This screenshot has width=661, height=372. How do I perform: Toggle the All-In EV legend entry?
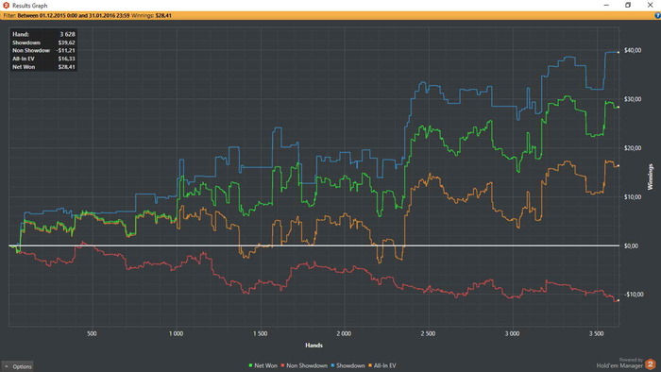[382, 365]
